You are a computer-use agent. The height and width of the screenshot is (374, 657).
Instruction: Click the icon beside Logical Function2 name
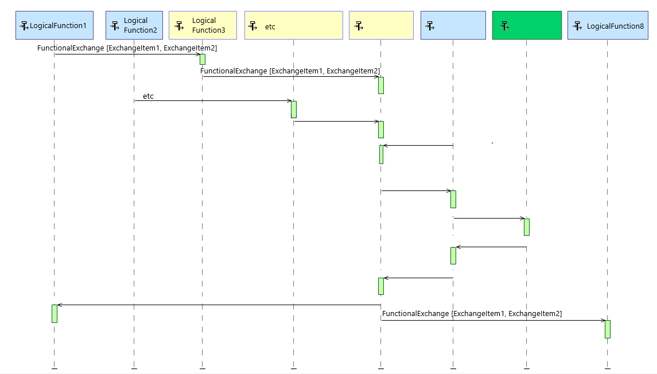114,26
